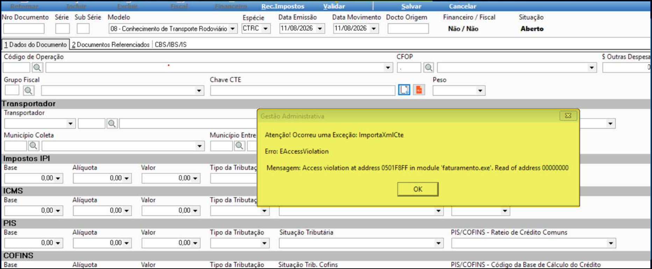Expand the Município Coleta name dropdown
Viewport: 652px width, 269px height.
coord(199,146)
